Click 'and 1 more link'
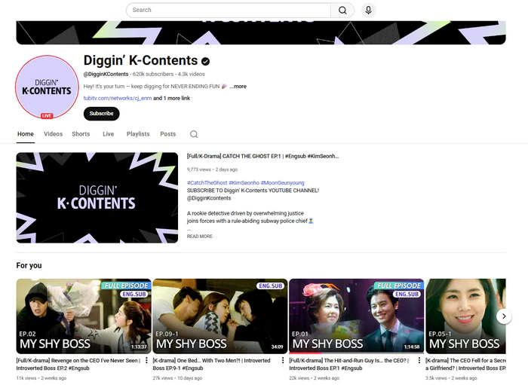 [x=172, y=98]
